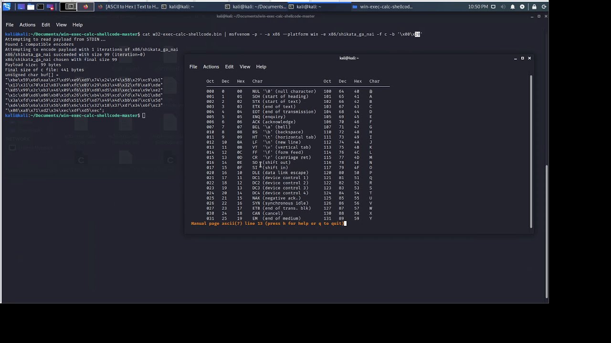This screenshot has width=611, height=343.
Task: Open Actions menu in background terminal
Action: click(27, 25)
